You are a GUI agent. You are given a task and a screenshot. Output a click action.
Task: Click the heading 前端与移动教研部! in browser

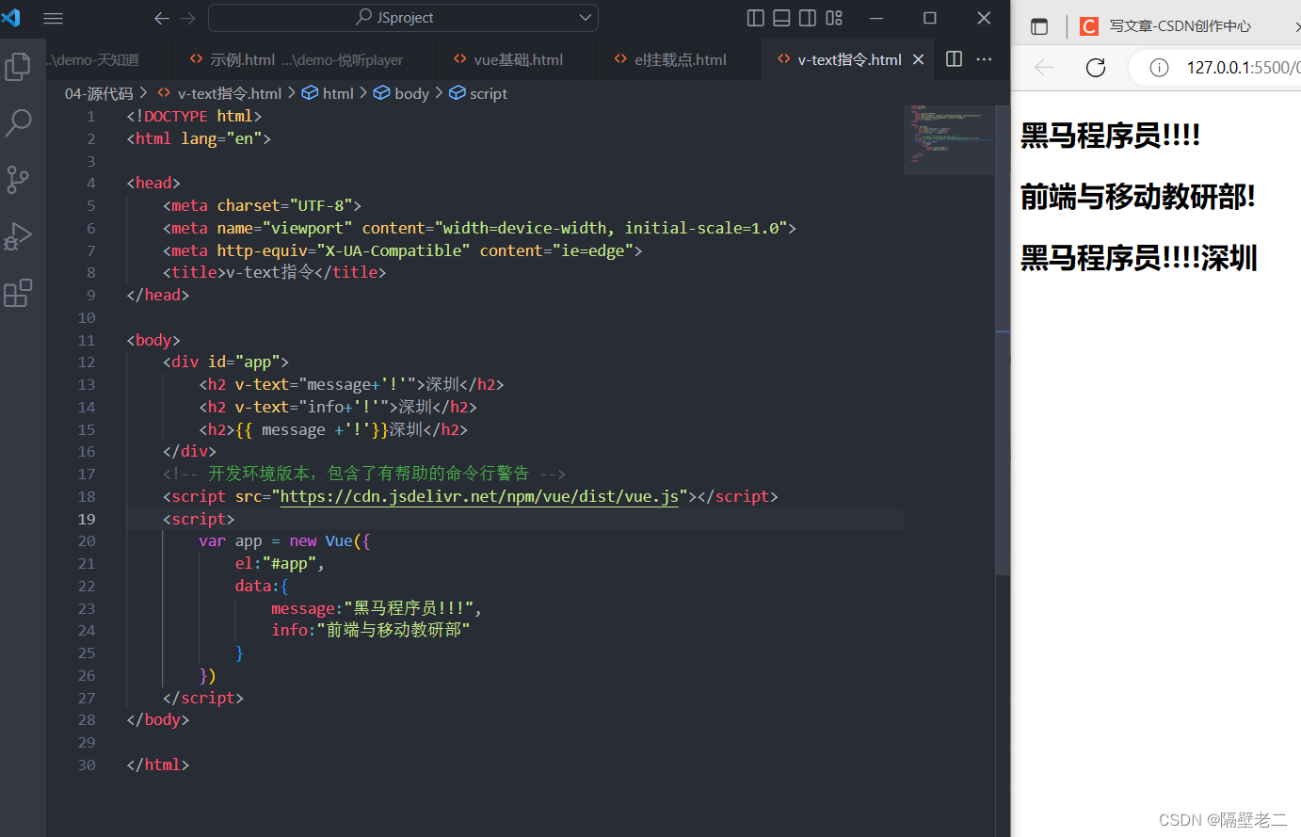coord(1138,197)
